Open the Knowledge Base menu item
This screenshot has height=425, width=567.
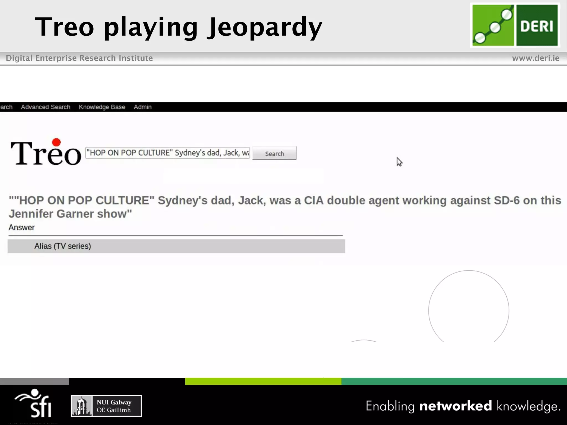(x=102, y=107)
